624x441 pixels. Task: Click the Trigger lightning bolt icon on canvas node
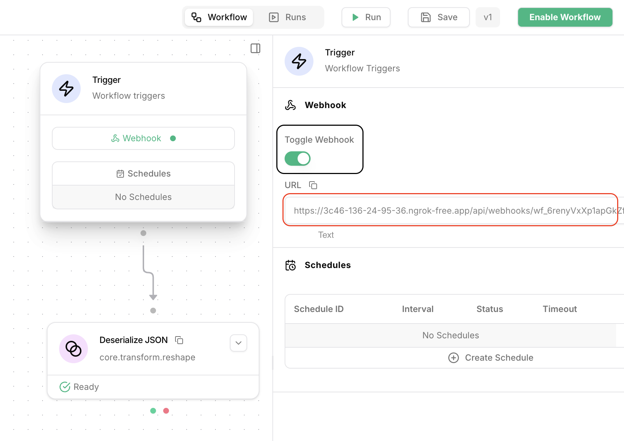tap(66, 89)
